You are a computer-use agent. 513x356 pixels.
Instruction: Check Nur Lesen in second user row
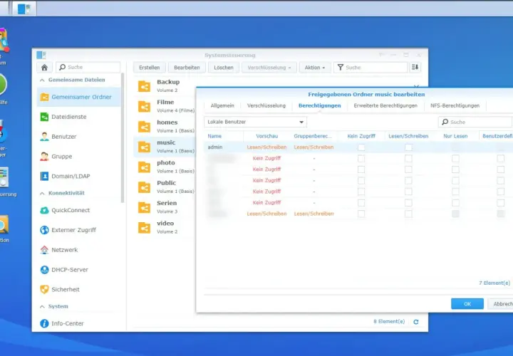455,159
